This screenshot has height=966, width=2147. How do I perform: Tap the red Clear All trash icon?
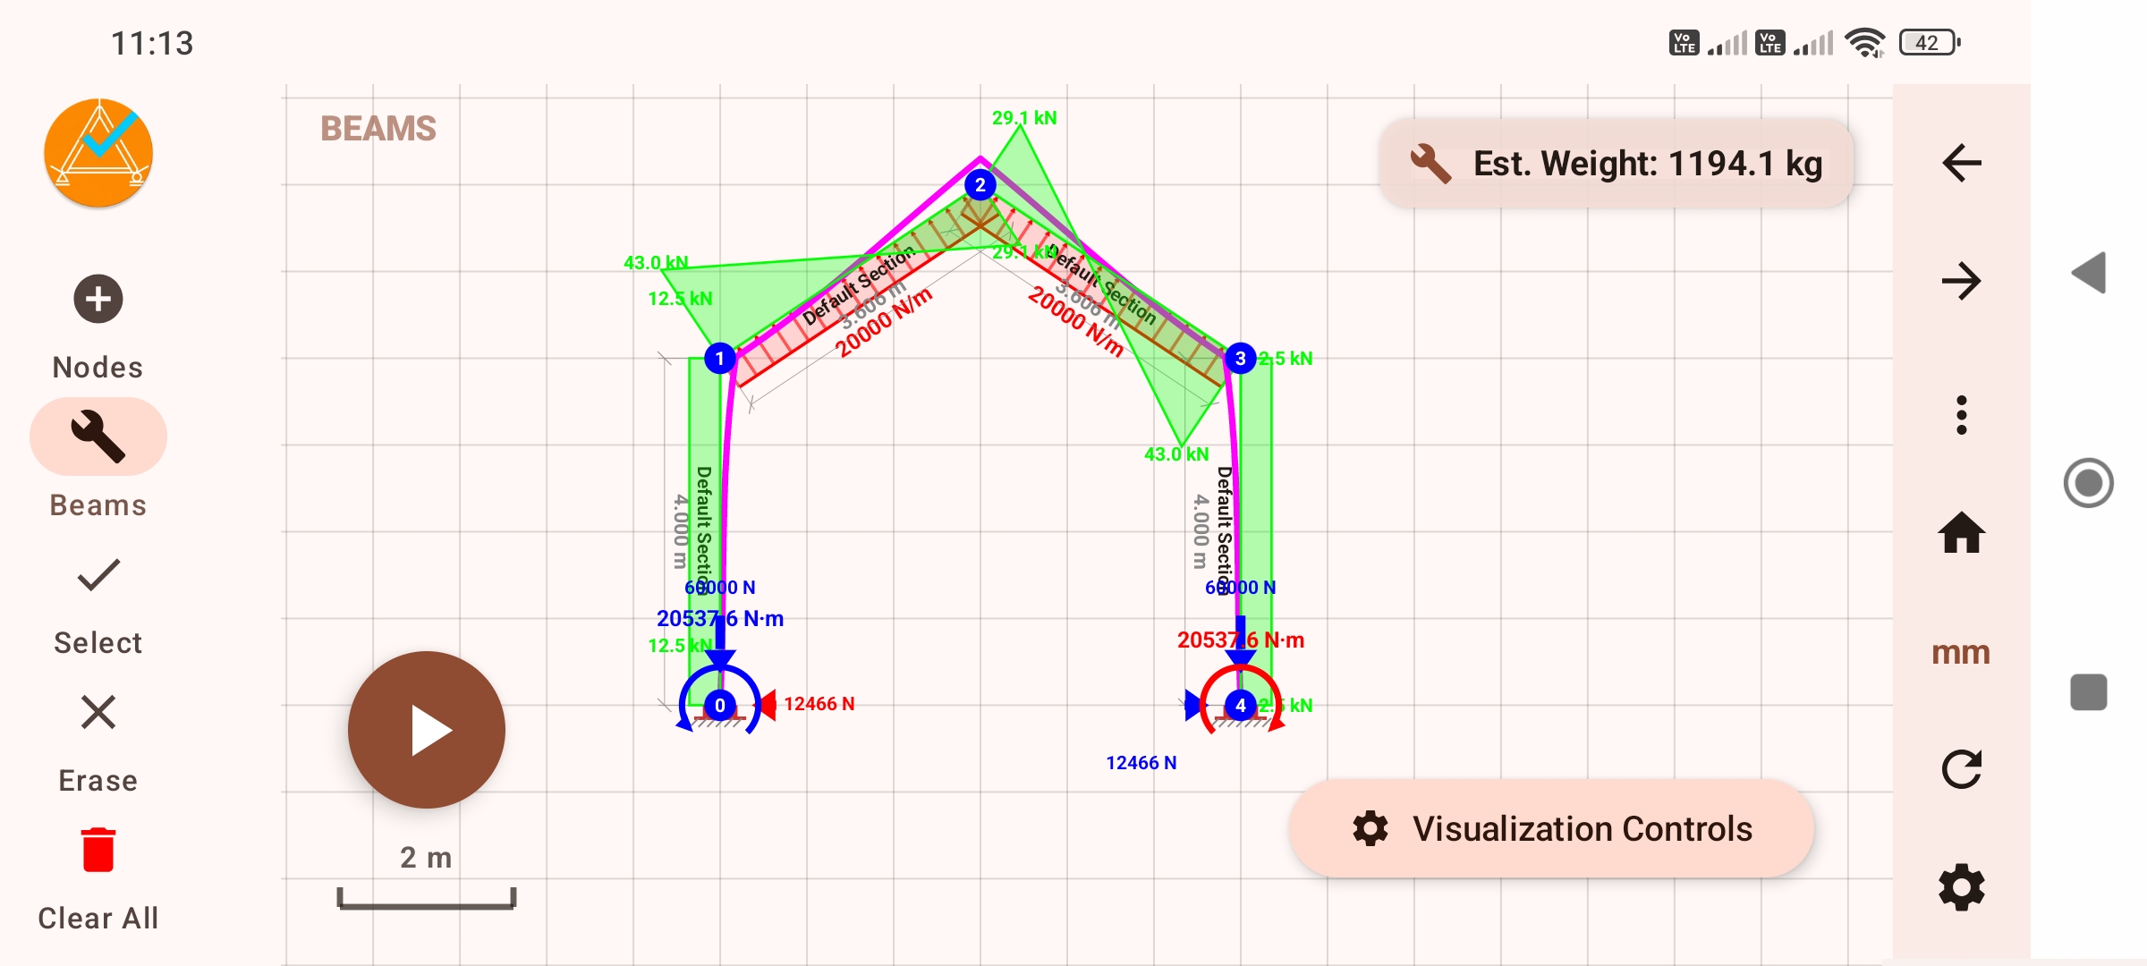(x=98, y=850)
